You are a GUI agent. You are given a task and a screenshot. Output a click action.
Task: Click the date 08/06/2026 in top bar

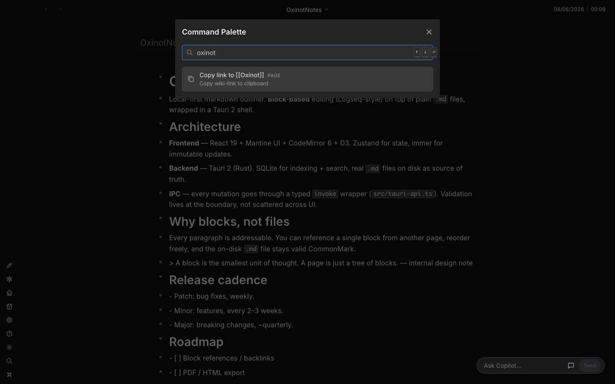coord(569,9)
